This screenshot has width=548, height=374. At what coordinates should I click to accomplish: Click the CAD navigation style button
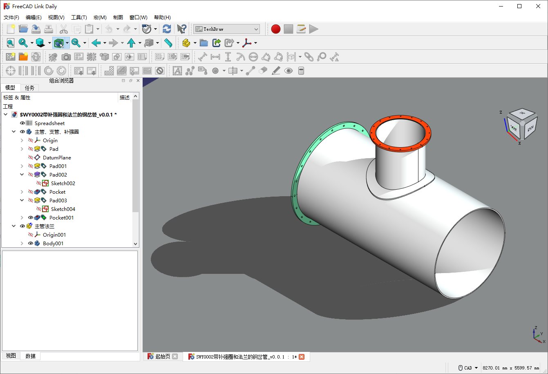click(468, 368)
